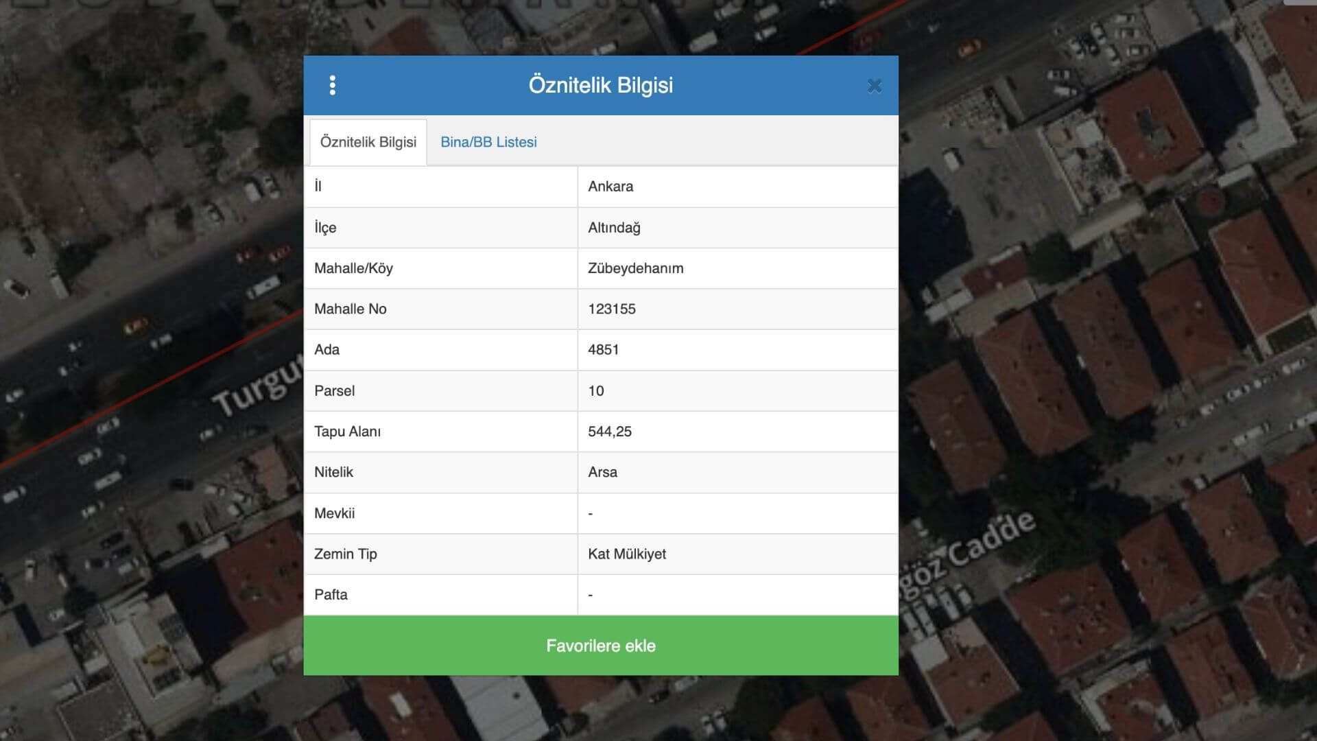Click the Ankara province value
The height and width of the screenshot is (741, 1317).
(x=610, y=187)
